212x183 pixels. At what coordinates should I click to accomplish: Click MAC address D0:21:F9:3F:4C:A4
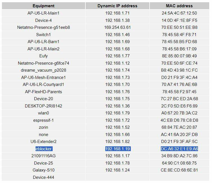click(x=179, y=78)
